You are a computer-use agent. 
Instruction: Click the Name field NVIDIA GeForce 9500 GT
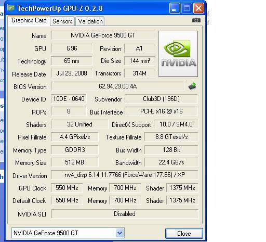coord(103,35)
